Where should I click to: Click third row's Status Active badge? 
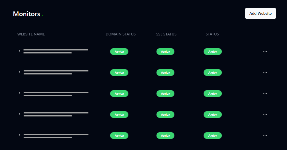point(212,94)
